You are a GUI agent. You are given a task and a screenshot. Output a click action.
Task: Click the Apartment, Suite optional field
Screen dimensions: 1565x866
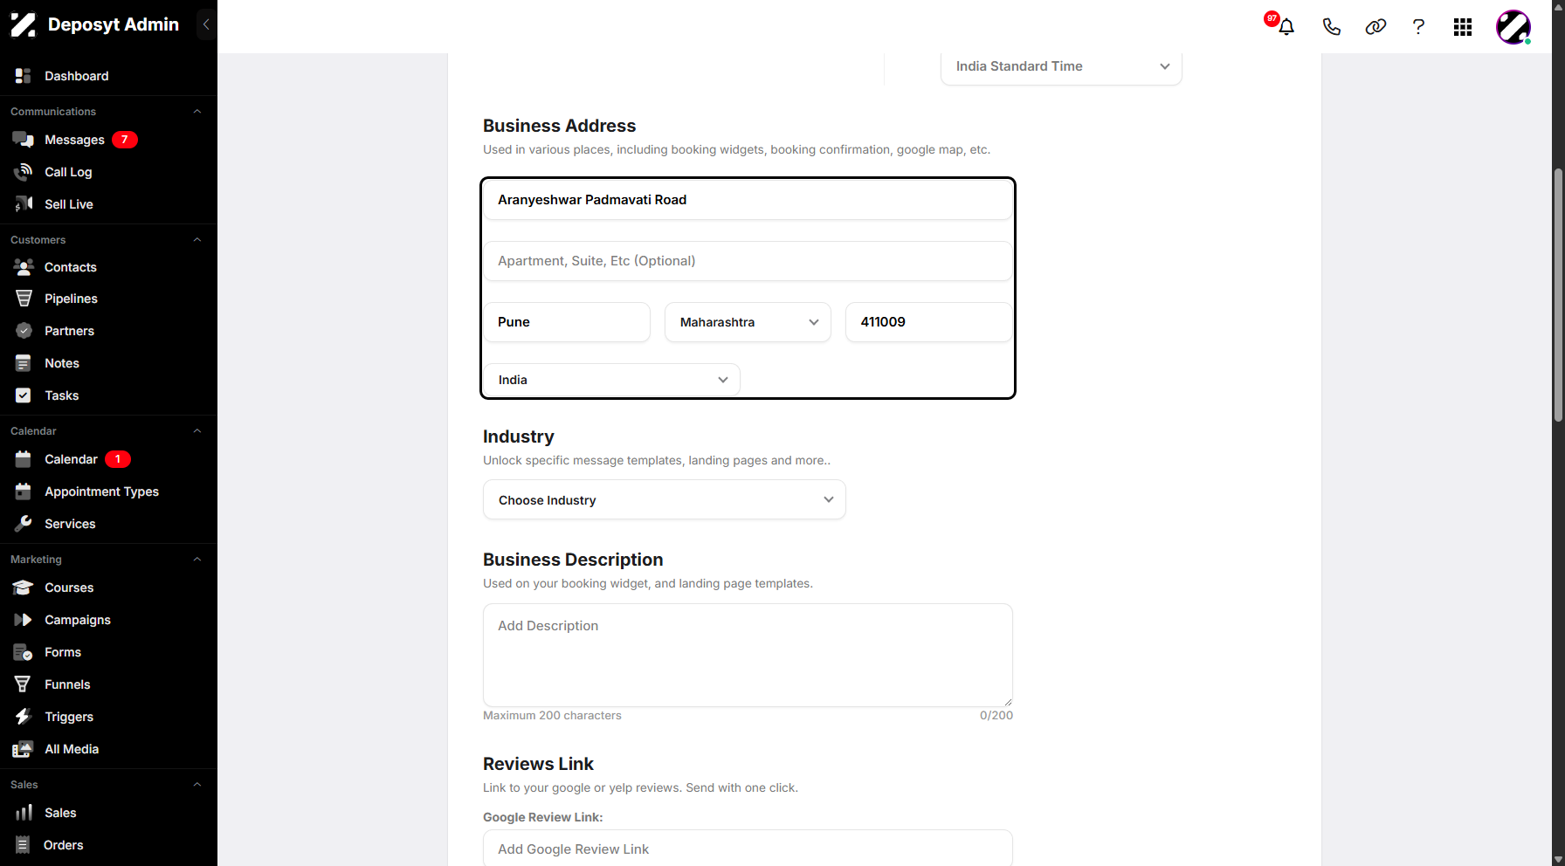pyautogui.click(x=748, y=261)
